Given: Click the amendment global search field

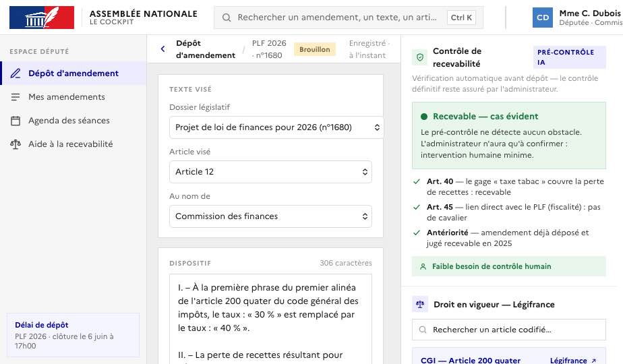Looking at the screenshot, I should 349,18.
